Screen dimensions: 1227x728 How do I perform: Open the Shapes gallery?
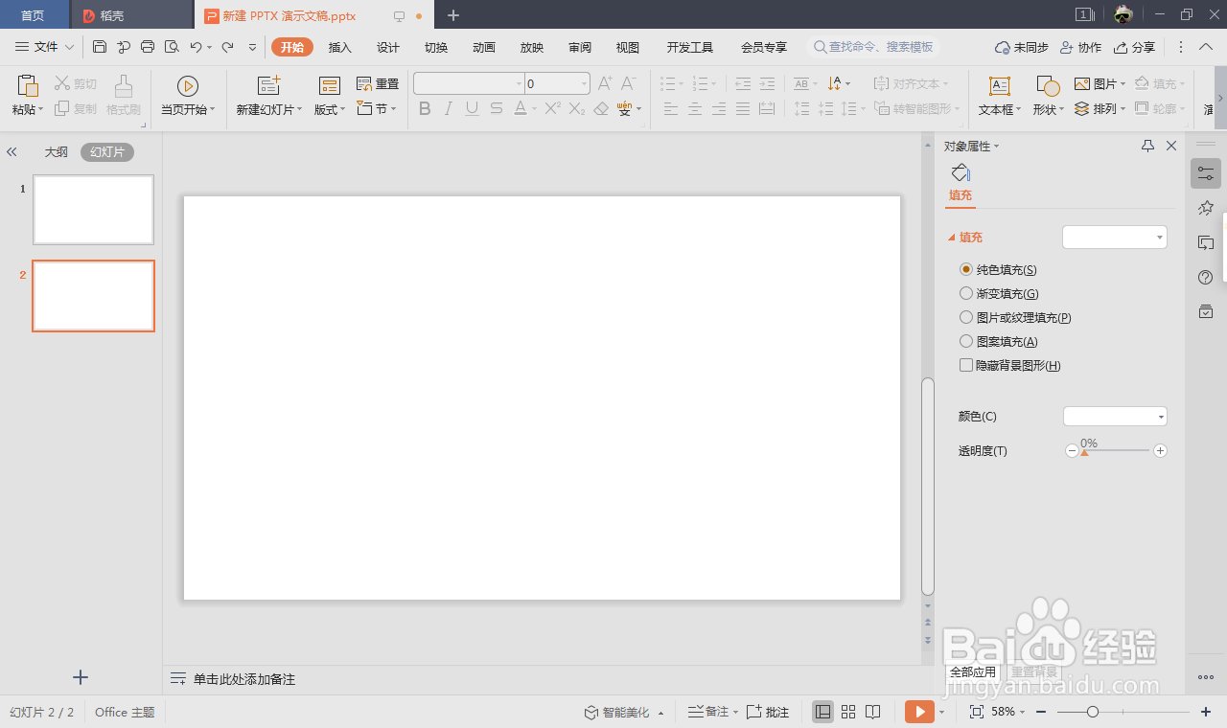click(x=1048, y=96)
